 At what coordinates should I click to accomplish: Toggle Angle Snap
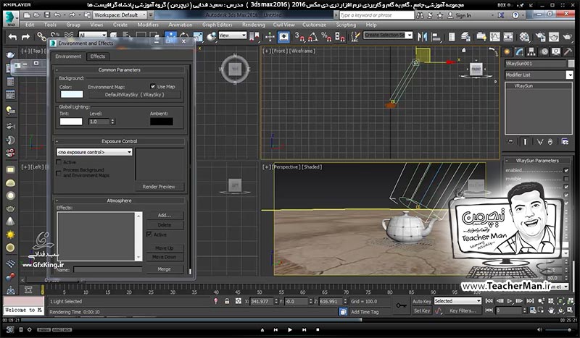coord(313,36)
